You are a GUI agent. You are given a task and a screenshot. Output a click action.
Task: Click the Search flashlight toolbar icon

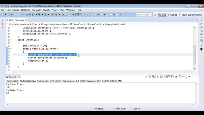70,15
